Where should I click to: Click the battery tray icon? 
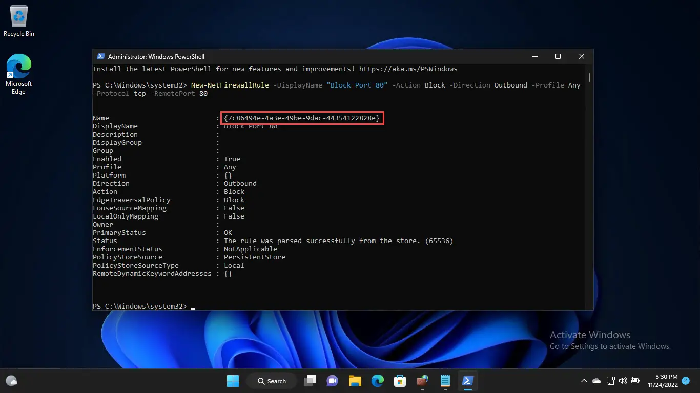pyautogui.click(x=635, y=381)
